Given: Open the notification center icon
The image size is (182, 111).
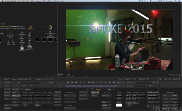Looking at the screenshot, I should coord(179,1).
